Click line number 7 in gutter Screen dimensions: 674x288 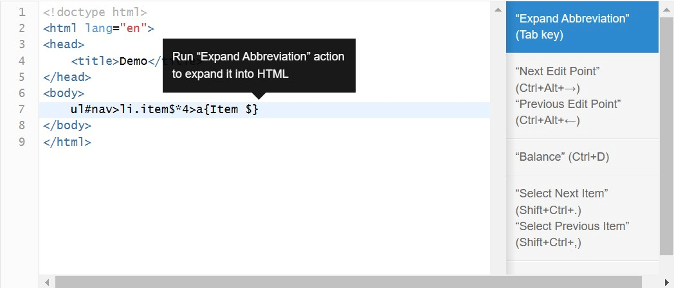[x=22, y=109]
